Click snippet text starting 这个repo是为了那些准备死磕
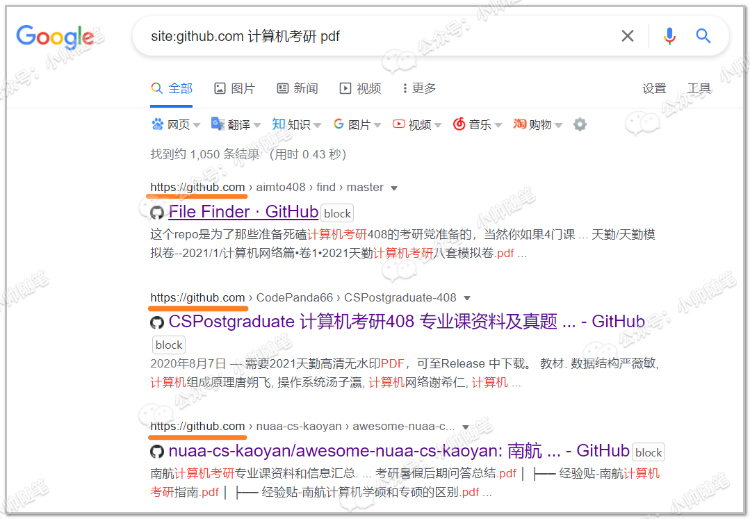This screenshot has width=750, height=519. (402, 244)
